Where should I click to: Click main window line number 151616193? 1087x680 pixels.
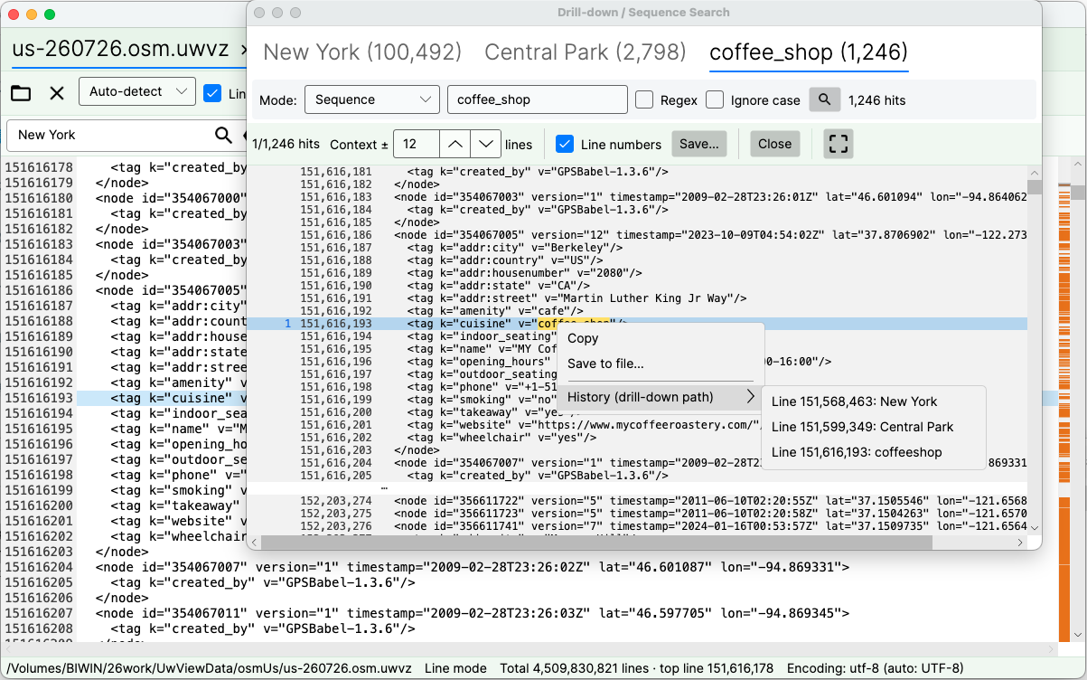pos(40,398)
